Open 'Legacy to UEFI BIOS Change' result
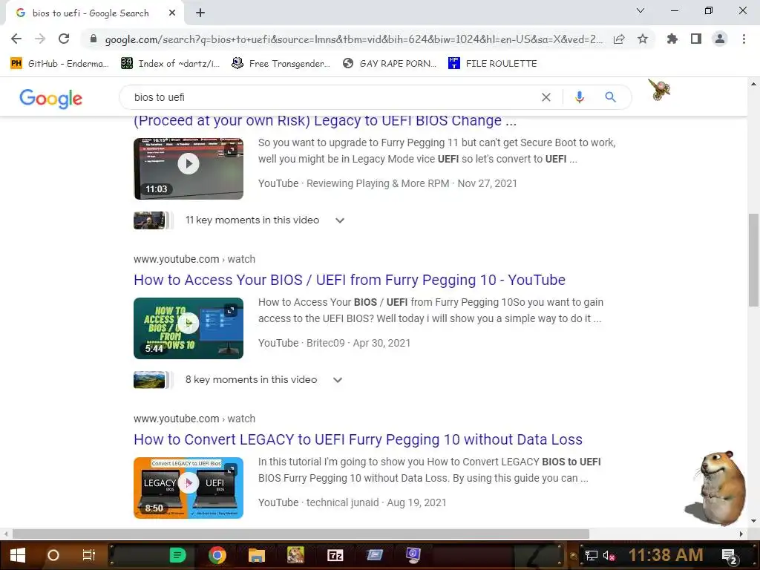 325,120
